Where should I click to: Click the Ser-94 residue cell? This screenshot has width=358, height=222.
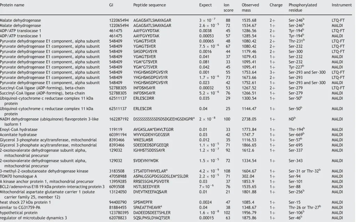[294, 177]
